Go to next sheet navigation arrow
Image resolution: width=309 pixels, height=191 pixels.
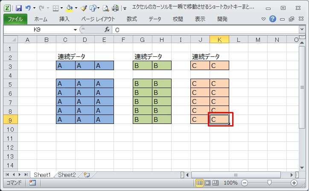tap(20, 175)
